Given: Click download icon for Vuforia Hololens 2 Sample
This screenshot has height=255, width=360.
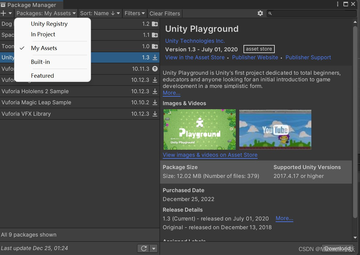Looking at the screenshot, I should tap(155, 91).
